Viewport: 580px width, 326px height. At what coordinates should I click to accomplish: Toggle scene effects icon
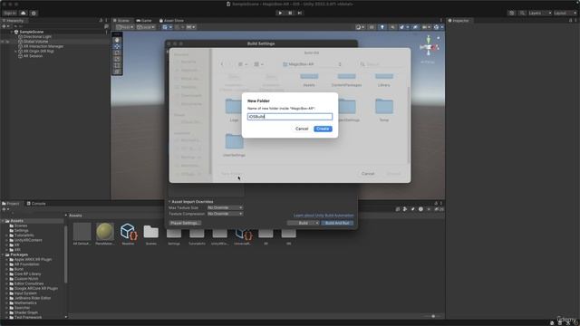403,27
